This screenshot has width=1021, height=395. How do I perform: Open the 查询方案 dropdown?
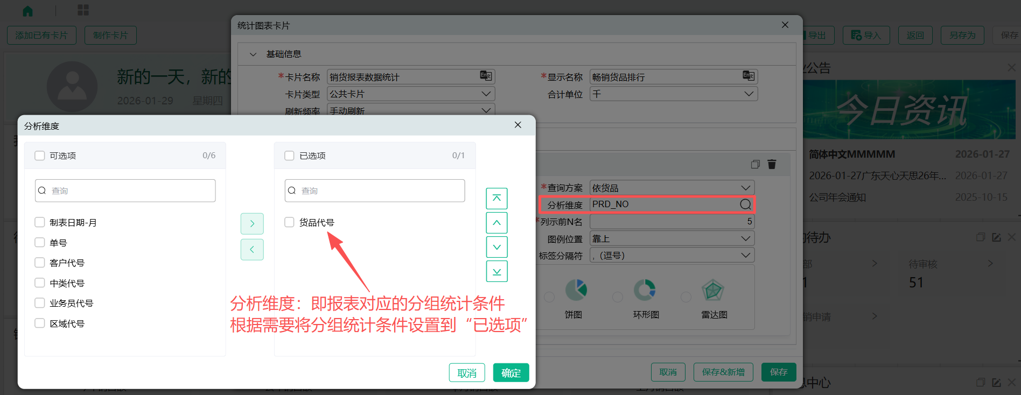click(672, 188)
